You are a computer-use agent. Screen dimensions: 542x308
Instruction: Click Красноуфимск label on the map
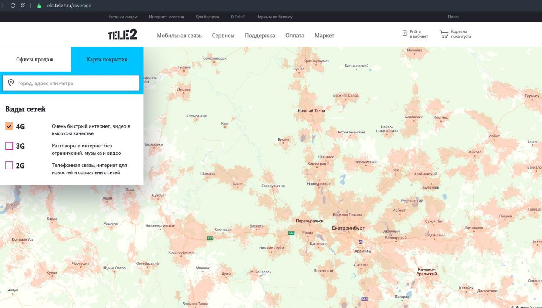coord(181,252)
